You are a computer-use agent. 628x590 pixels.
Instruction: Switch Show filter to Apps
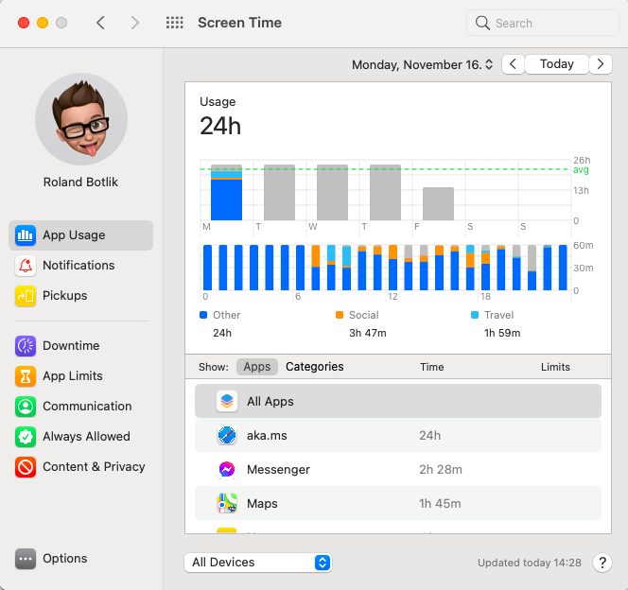tap(257, 367)
